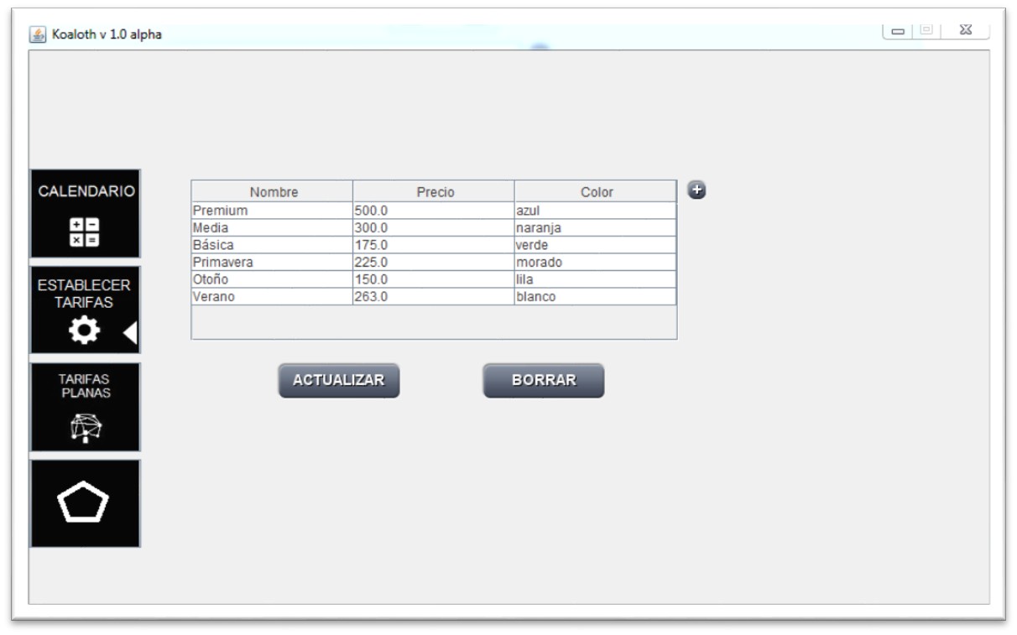Screen dimensions: 1017x635
Task: Click the verde color cell
Action: (595, 245)
